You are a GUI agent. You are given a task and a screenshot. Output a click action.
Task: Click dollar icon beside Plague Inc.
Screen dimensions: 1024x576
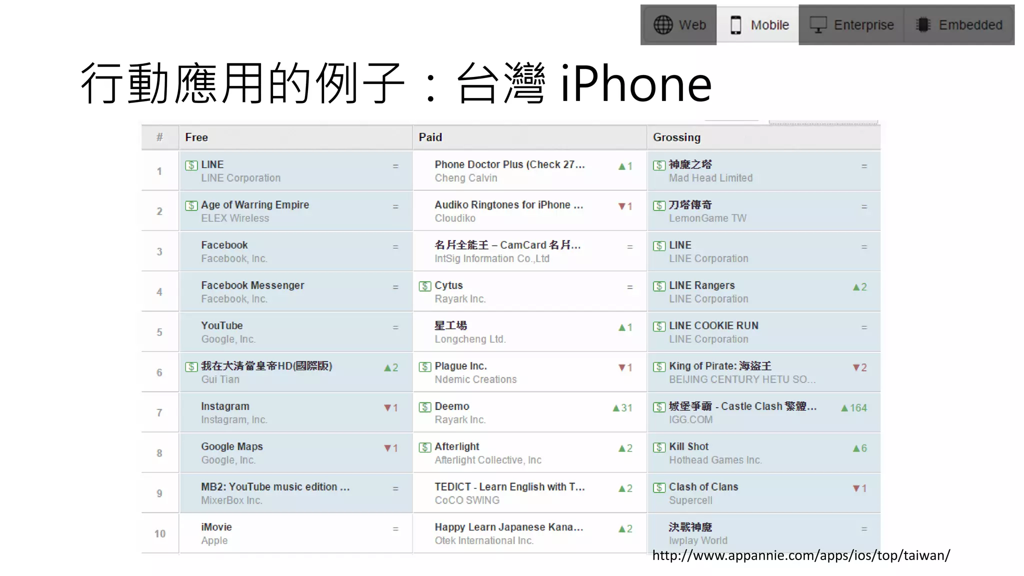[425, 366]
